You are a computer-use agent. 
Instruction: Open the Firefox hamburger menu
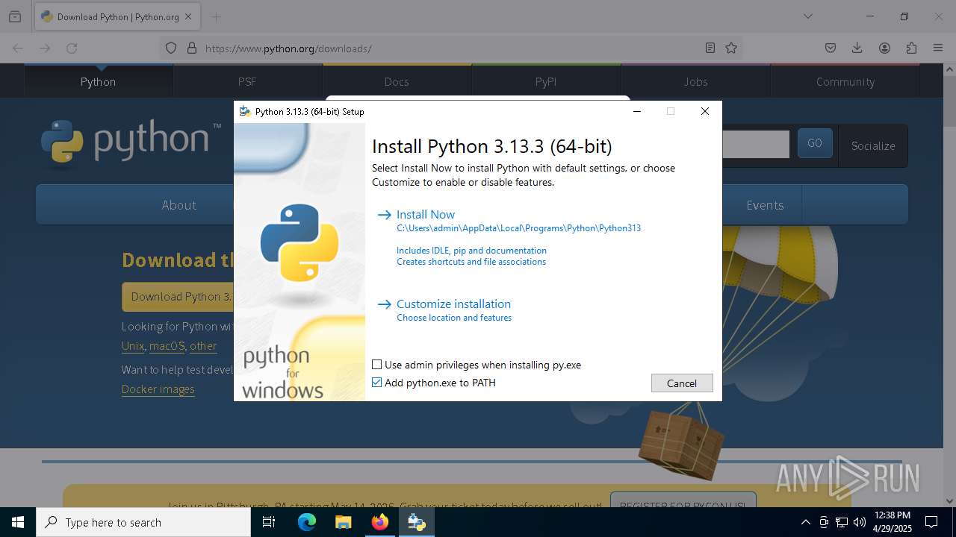pyautogui.click(x=938, y=48)
